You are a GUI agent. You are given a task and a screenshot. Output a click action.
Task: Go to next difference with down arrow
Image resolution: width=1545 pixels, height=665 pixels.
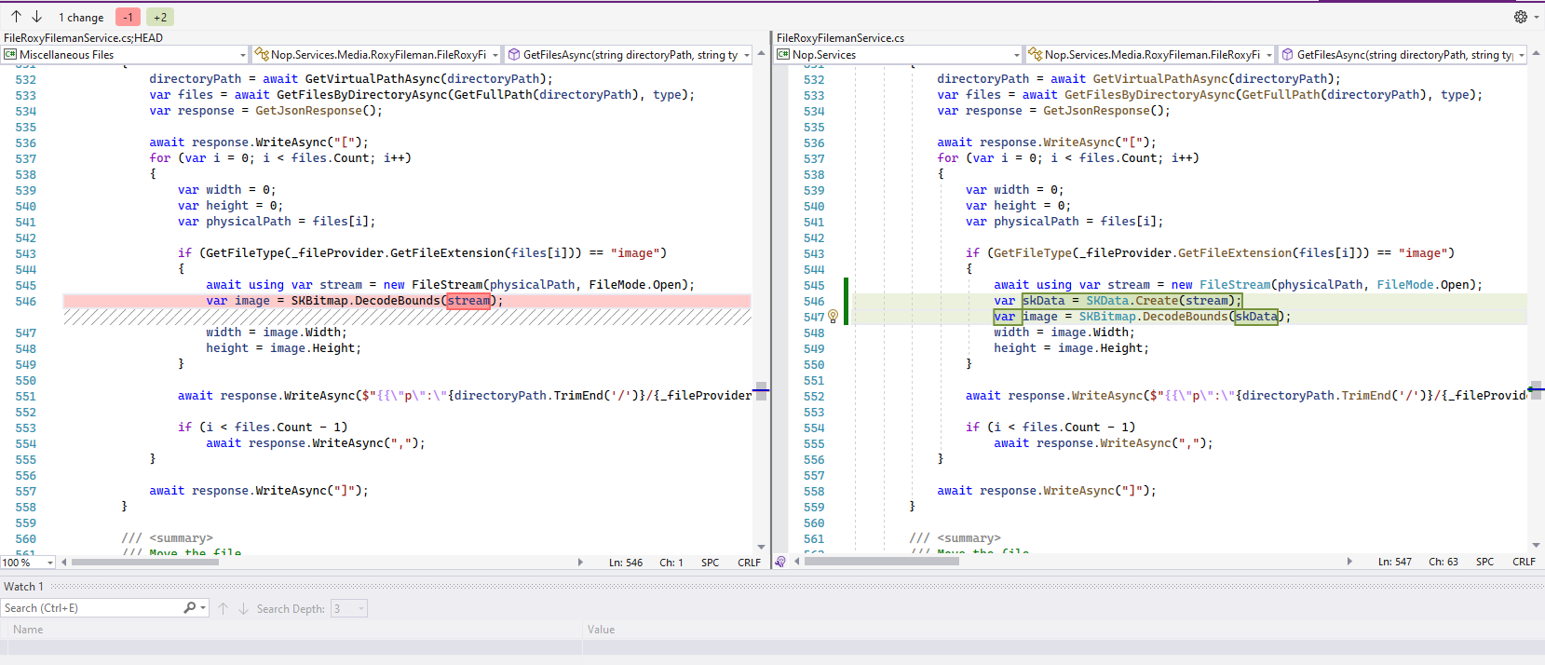click(x=37, y=17)
